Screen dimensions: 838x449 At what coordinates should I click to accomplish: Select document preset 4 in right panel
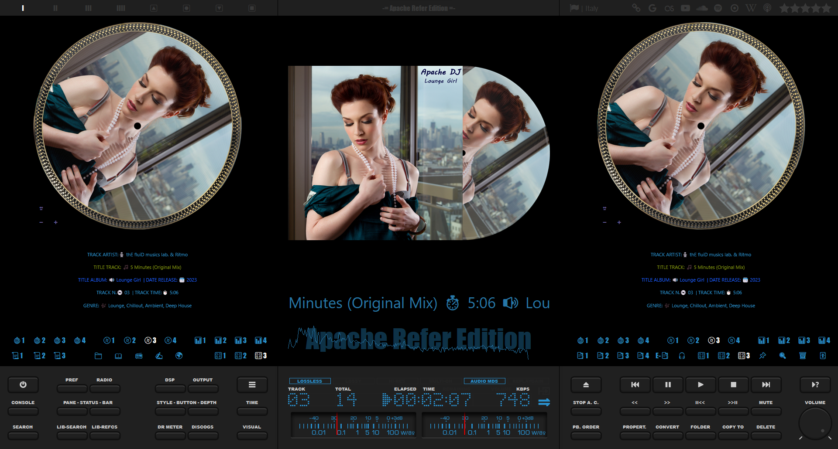643,356
